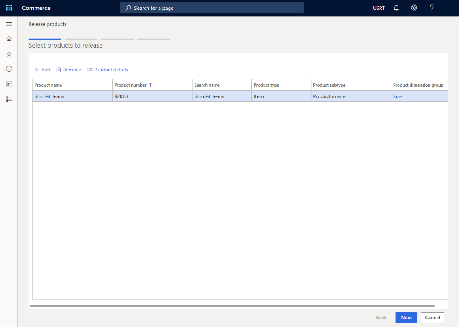Open Workspaces icon in the sidebar

9,84
